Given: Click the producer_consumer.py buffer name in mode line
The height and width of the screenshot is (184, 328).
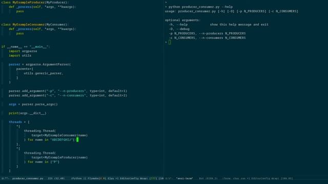Looking at the screenshot, I should coord(28,178).
